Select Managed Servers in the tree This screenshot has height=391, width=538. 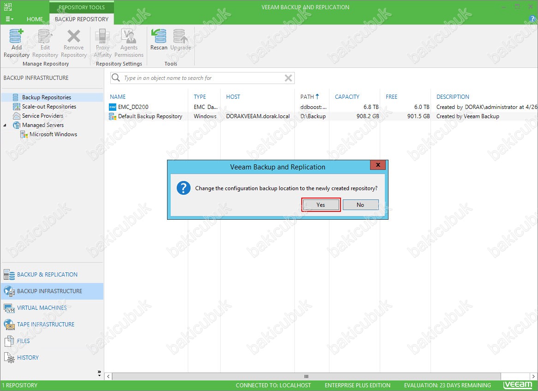tap(43, 125)
